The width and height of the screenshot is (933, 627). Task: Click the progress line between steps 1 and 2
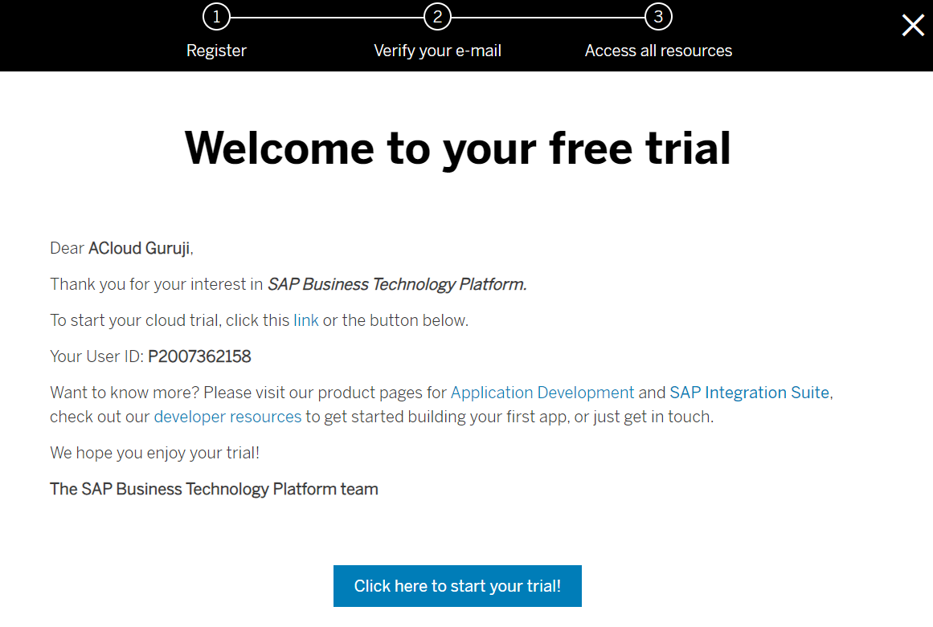click(x=326, y=16)
